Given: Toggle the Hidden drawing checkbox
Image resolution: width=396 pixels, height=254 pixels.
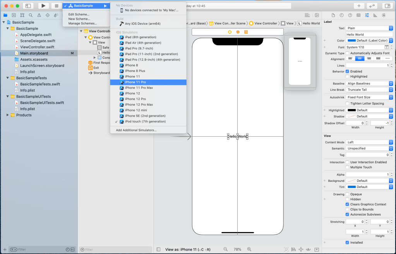Looking at the screenshot, I should 347,199.
